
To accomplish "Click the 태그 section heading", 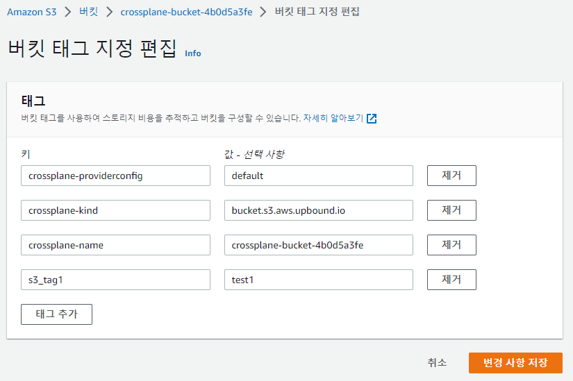I will click(x=33, y=101).
